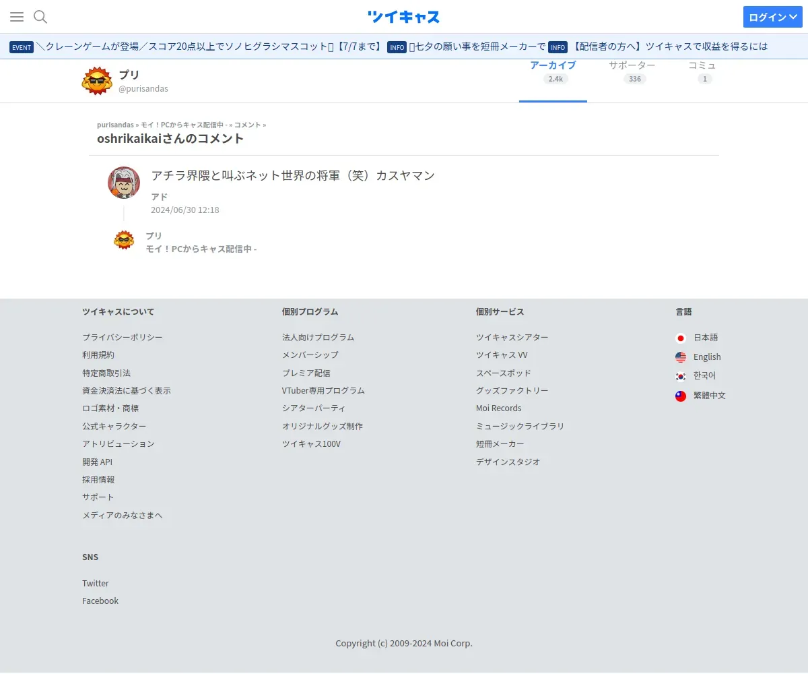Switch language to 日本語
The image size is (808, 674).
[x=706, y=337]
